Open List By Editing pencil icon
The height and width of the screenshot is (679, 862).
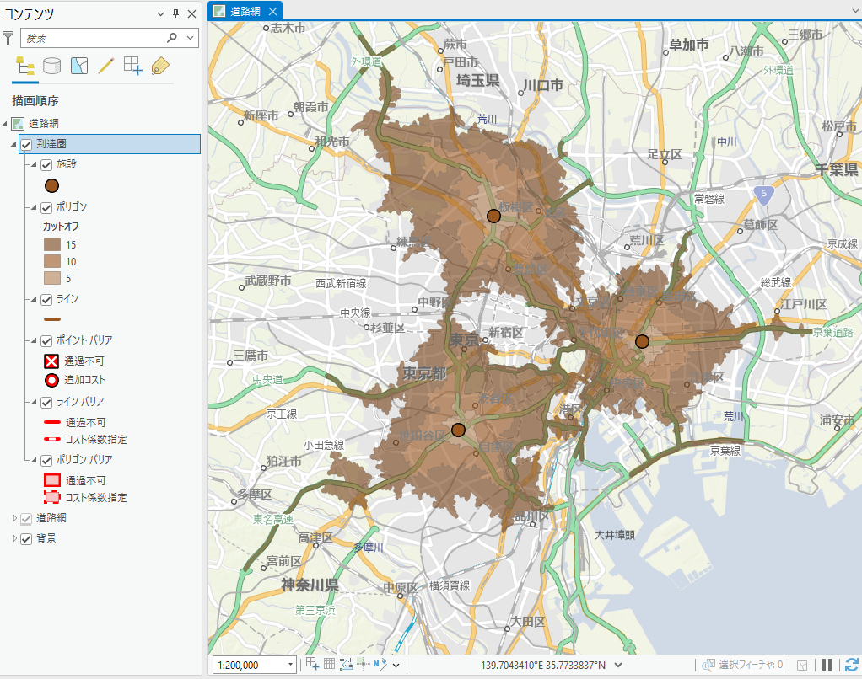point(105,66)
